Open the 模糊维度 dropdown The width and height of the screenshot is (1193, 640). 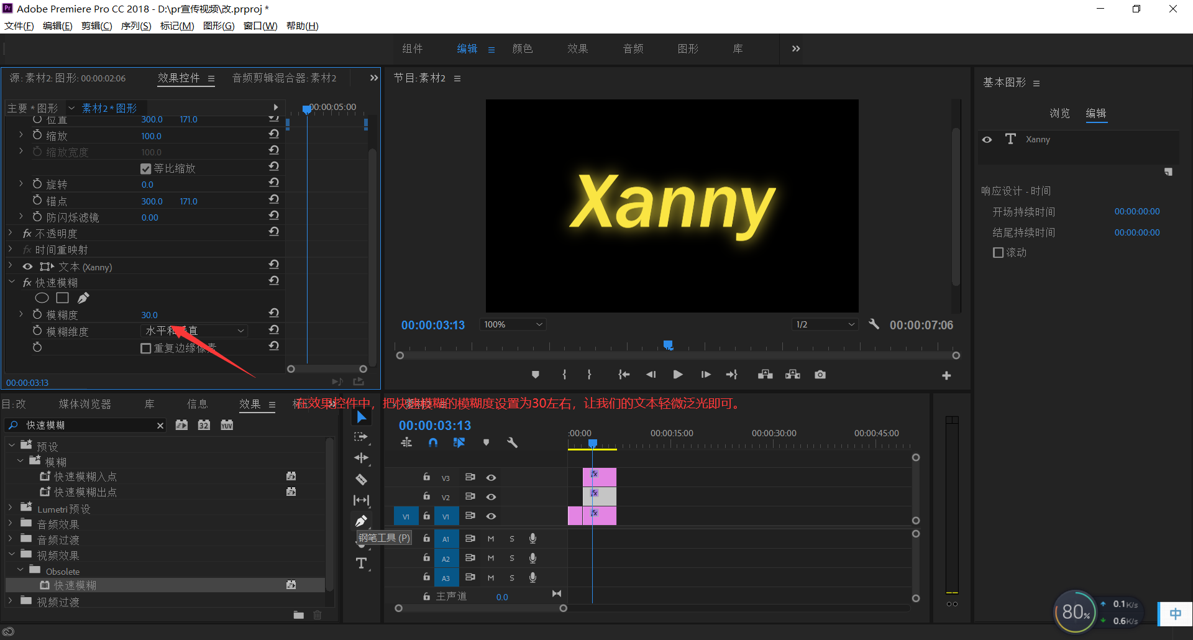pyautogui.click(x=194, y=331)
